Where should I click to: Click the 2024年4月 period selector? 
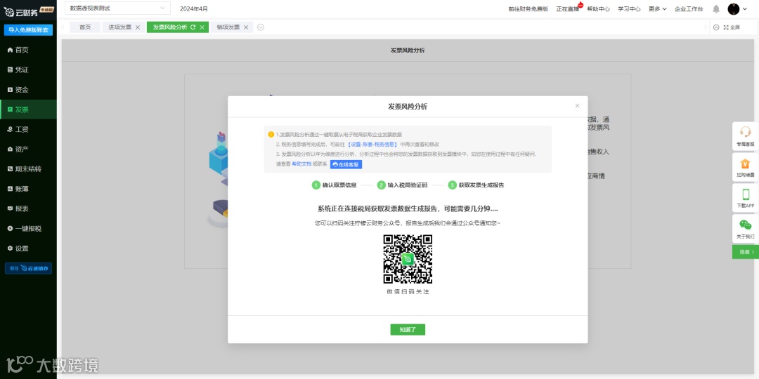[194, 8]
